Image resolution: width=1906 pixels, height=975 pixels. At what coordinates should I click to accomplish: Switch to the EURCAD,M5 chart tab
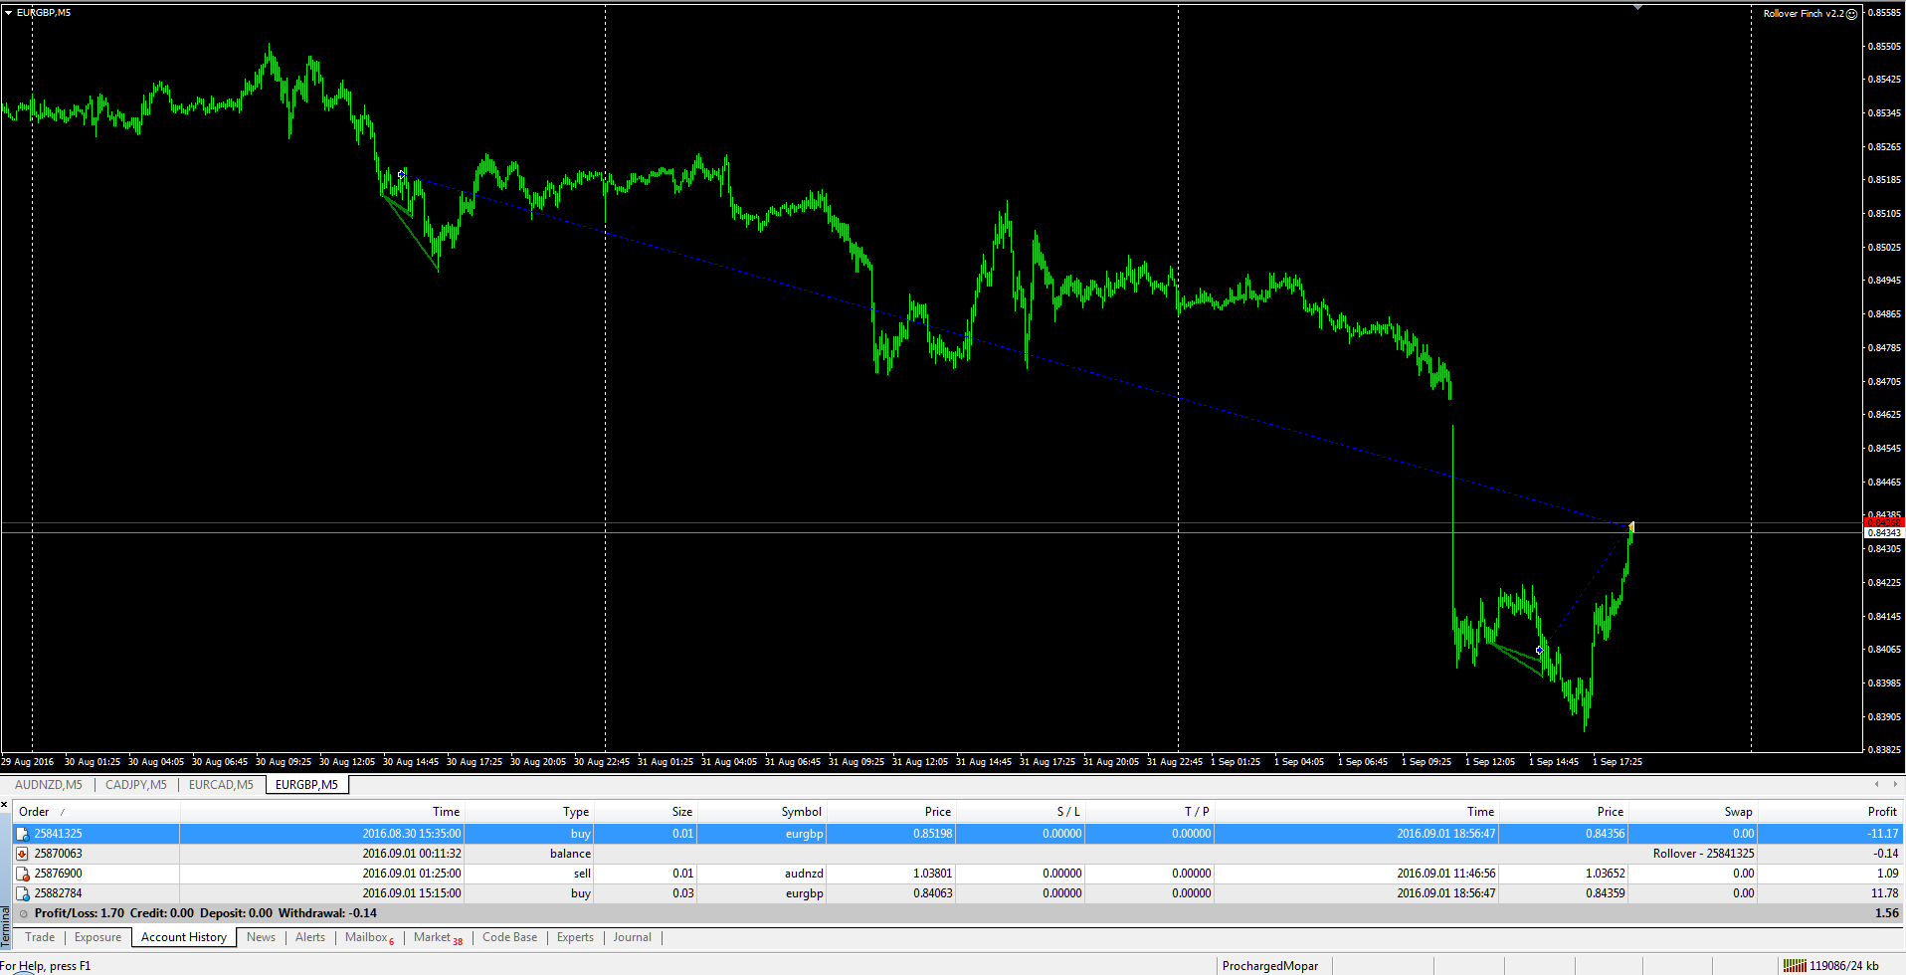(221, 785)
